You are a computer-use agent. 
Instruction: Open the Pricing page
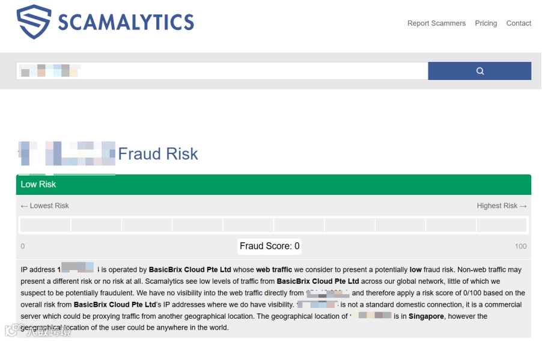coord(486,23)
